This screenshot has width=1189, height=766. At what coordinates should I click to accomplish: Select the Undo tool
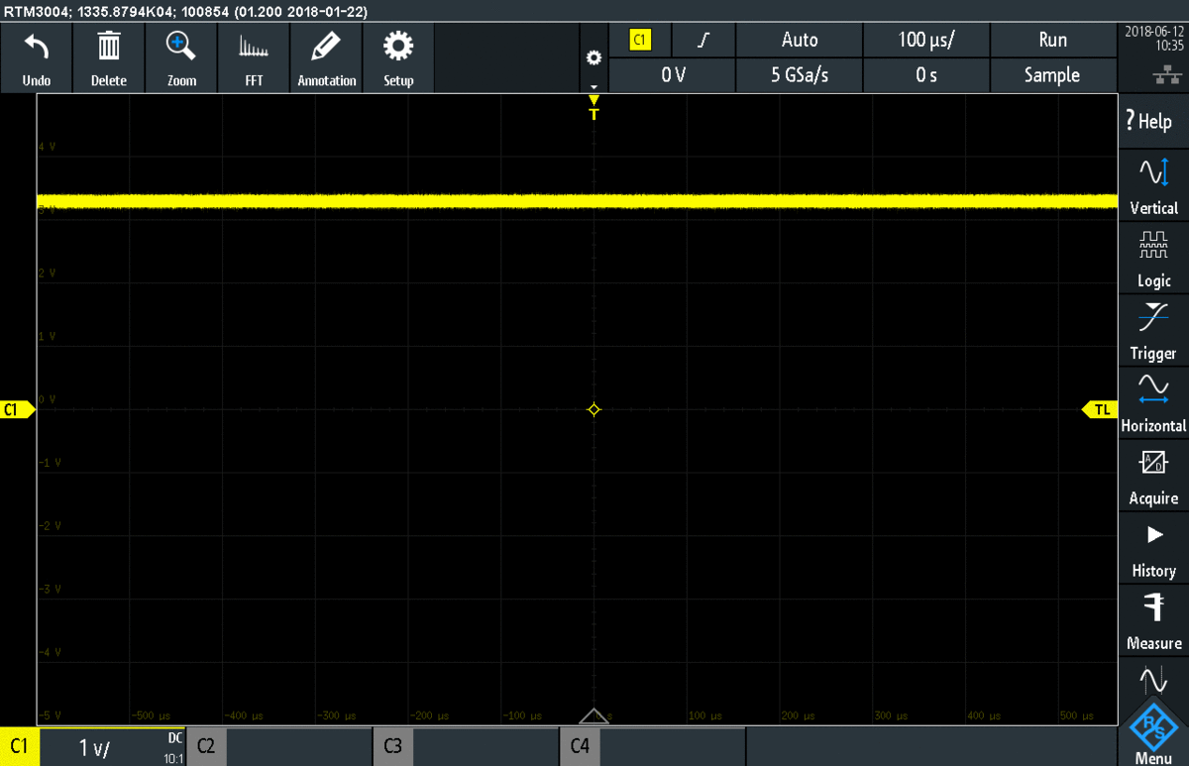(x=36, y=56)
